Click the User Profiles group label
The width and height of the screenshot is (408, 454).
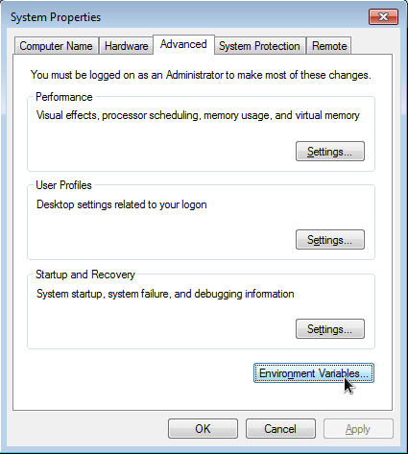[63, 185]
